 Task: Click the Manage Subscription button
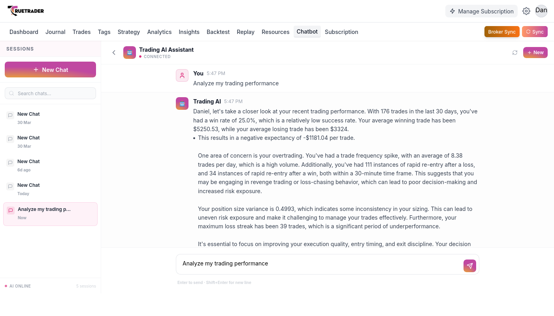pyautogui.click(x=481, y=11)
